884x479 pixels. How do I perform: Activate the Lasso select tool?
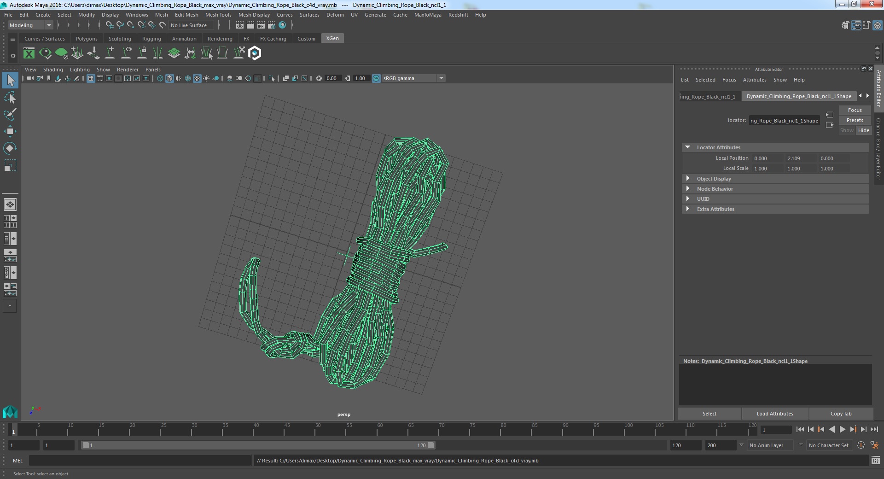pyautogui.click(x=10, y=98)
